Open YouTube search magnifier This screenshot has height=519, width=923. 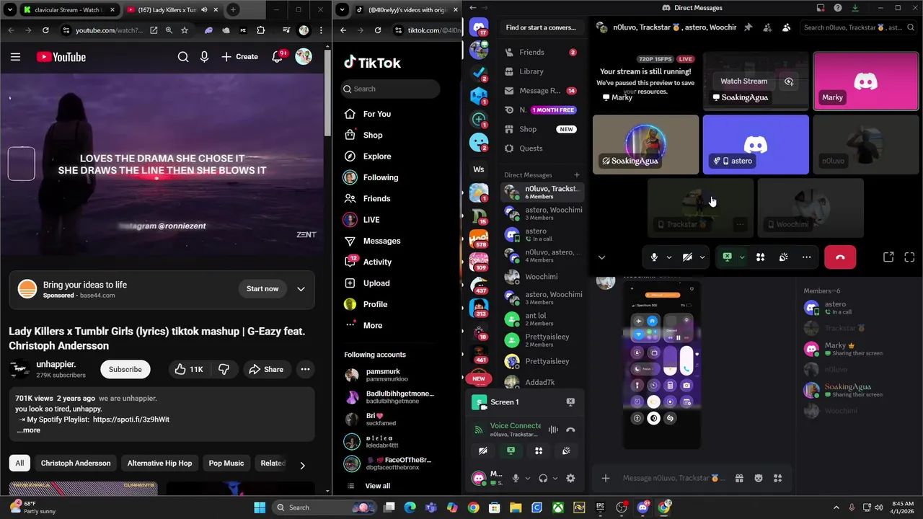point(183,57)
